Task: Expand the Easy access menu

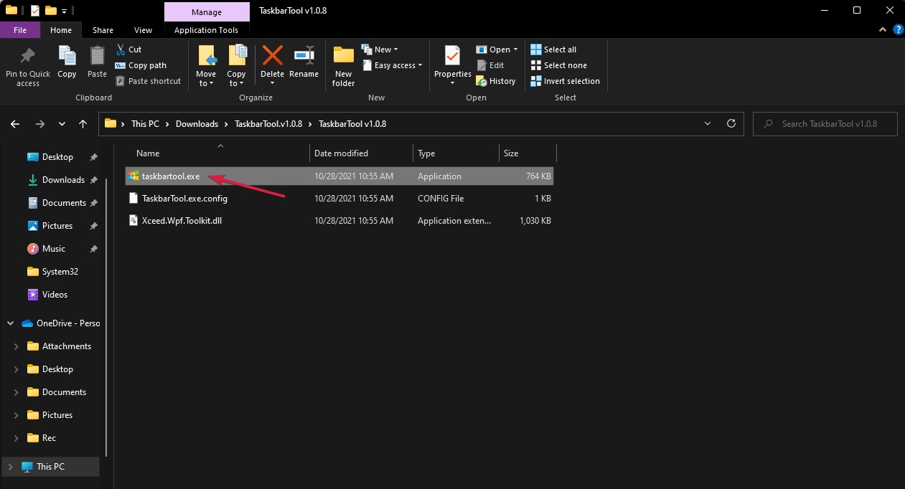Action: pyautogui.click(x=392, y=65)
